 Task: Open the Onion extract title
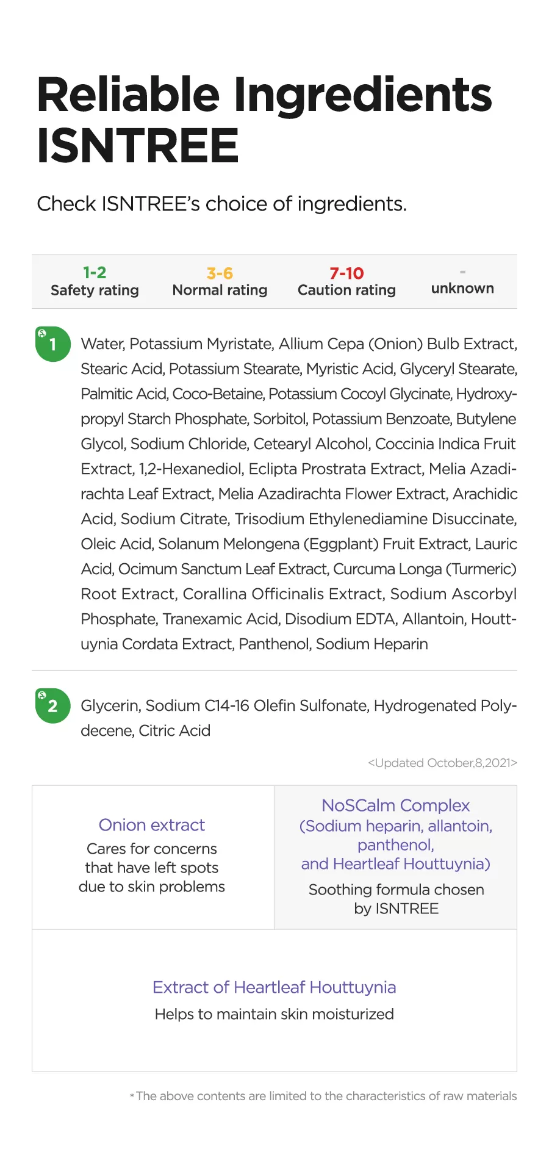coord(152,825)
